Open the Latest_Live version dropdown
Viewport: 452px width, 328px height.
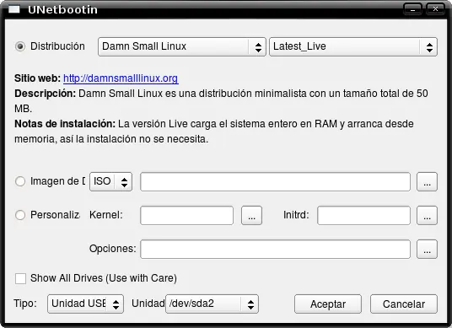(353, 46)
